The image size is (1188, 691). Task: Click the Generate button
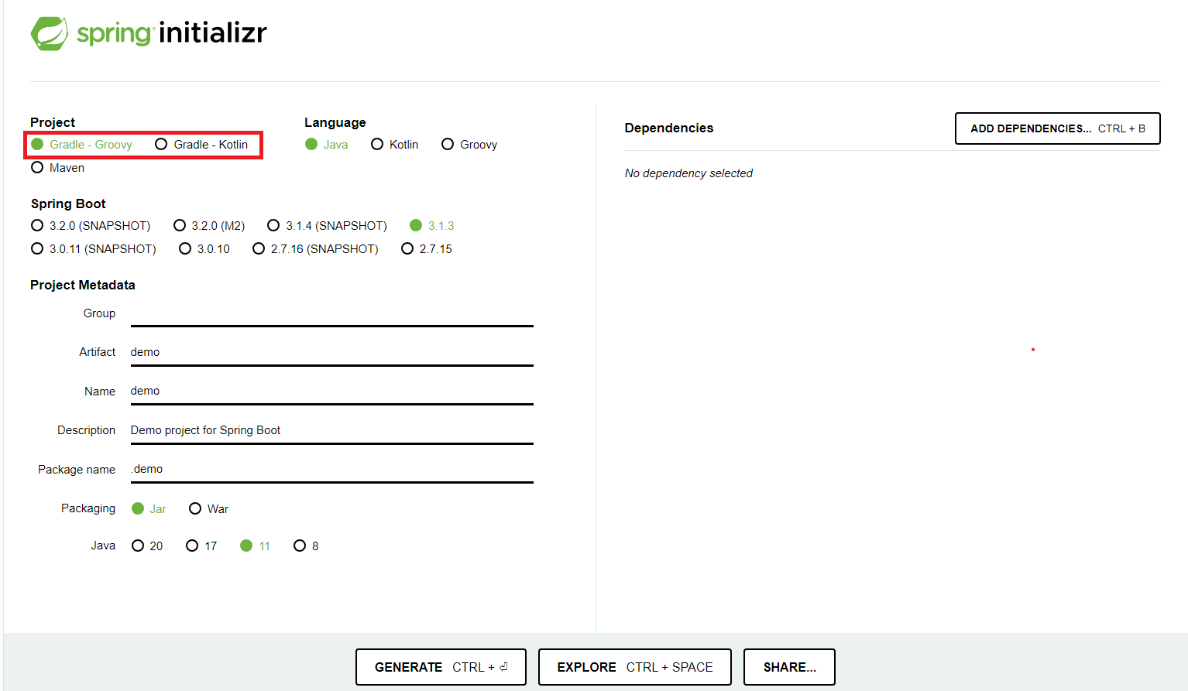click(441, 667)
